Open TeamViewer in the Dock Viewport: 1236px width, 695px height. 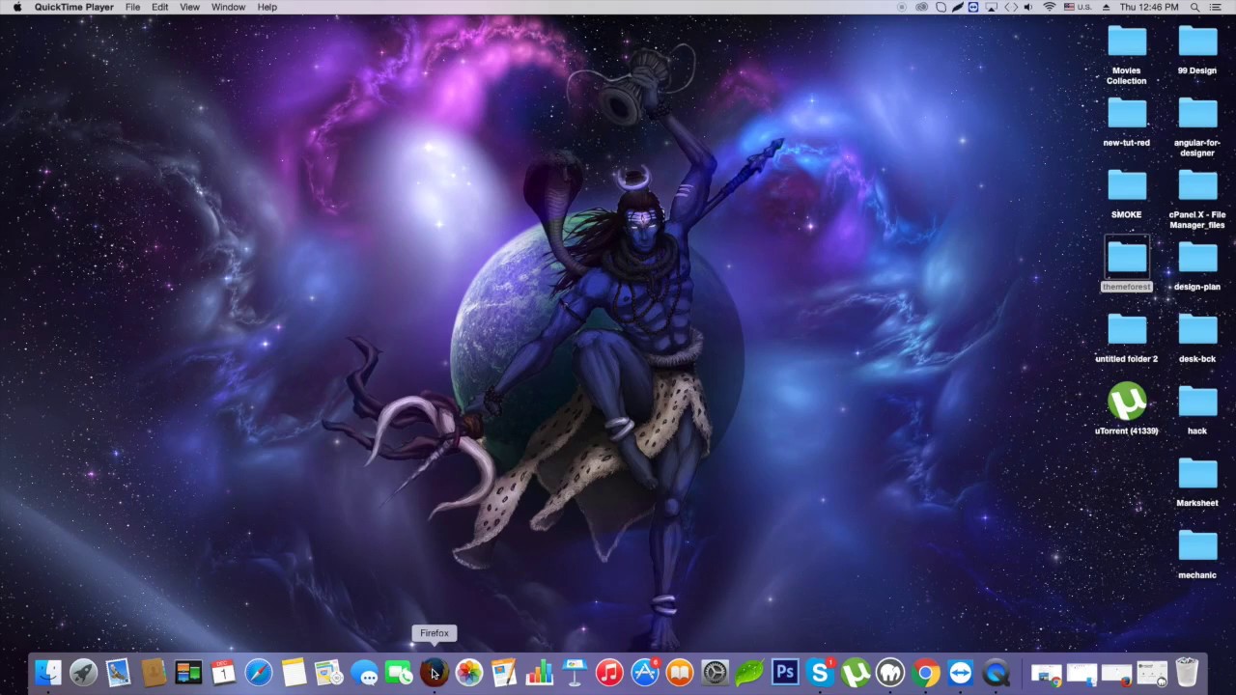tap(961, 672)
